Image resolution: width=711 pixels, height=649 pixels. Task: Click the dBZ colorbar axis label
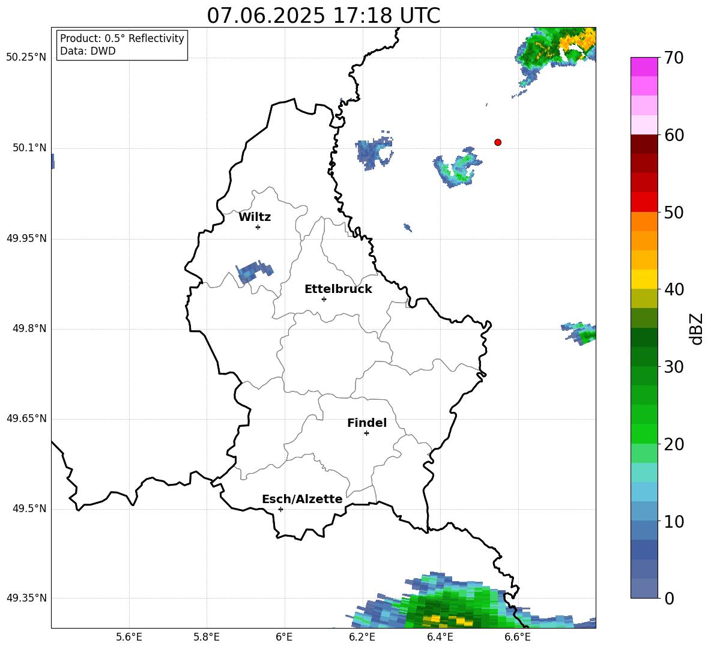(697, 328)
